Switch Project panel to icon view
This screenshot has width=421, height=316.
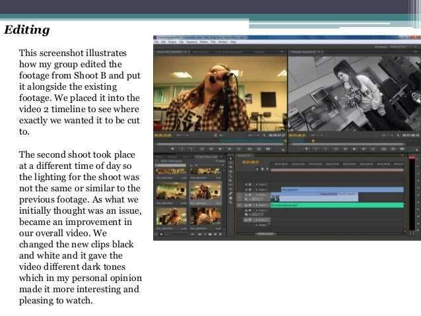161,234
